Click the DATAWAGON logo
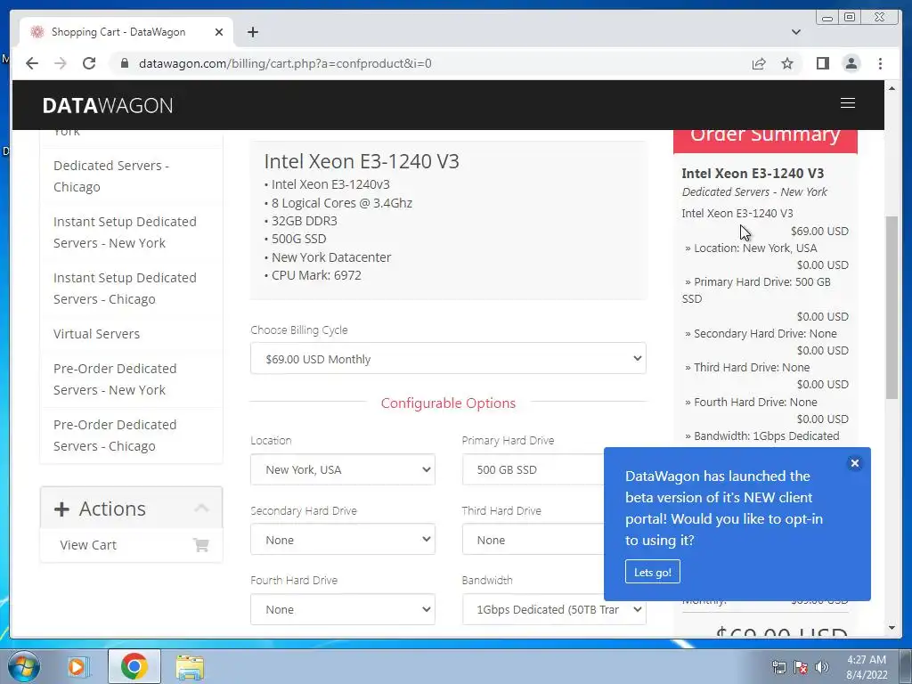Image resolution: width=912 pixels, height=684 pixels. pyautogui.click(x=108, y=105)
